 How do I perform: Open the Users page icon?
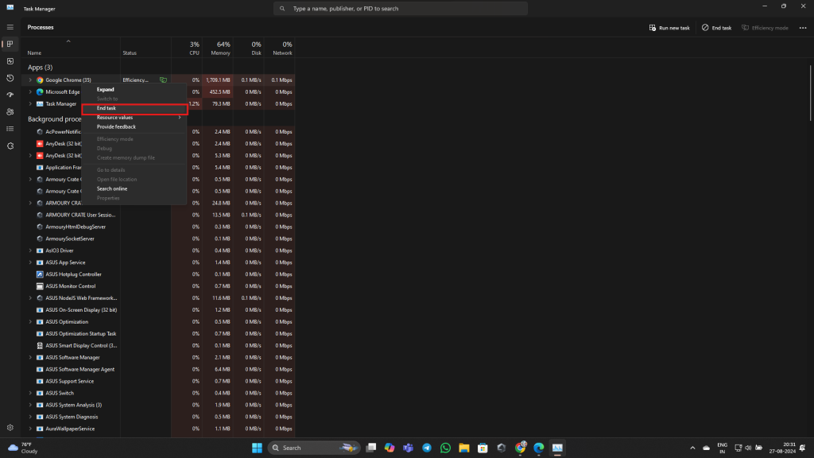pyautogui.click(x=10, y=112)
